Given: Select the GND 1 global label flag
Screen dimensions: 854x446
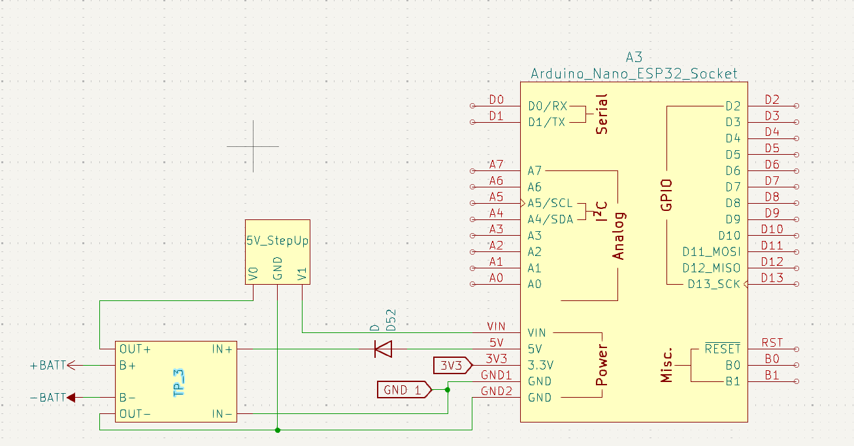Looking at the screenshot, I should pos(404,390).
